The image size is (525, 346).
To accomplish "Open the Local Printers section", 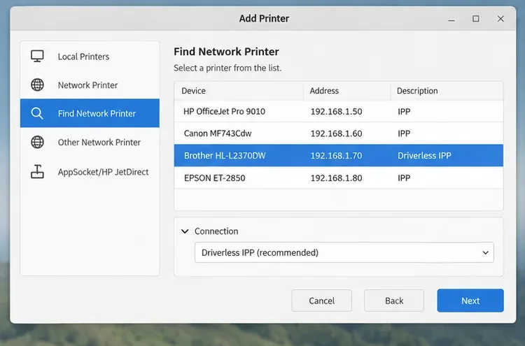I will click(90, 57).
